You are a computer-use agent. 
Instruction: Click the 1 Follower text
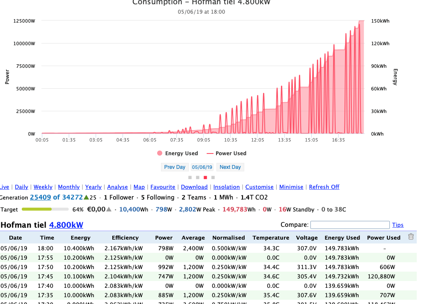[x=119, y=197]
